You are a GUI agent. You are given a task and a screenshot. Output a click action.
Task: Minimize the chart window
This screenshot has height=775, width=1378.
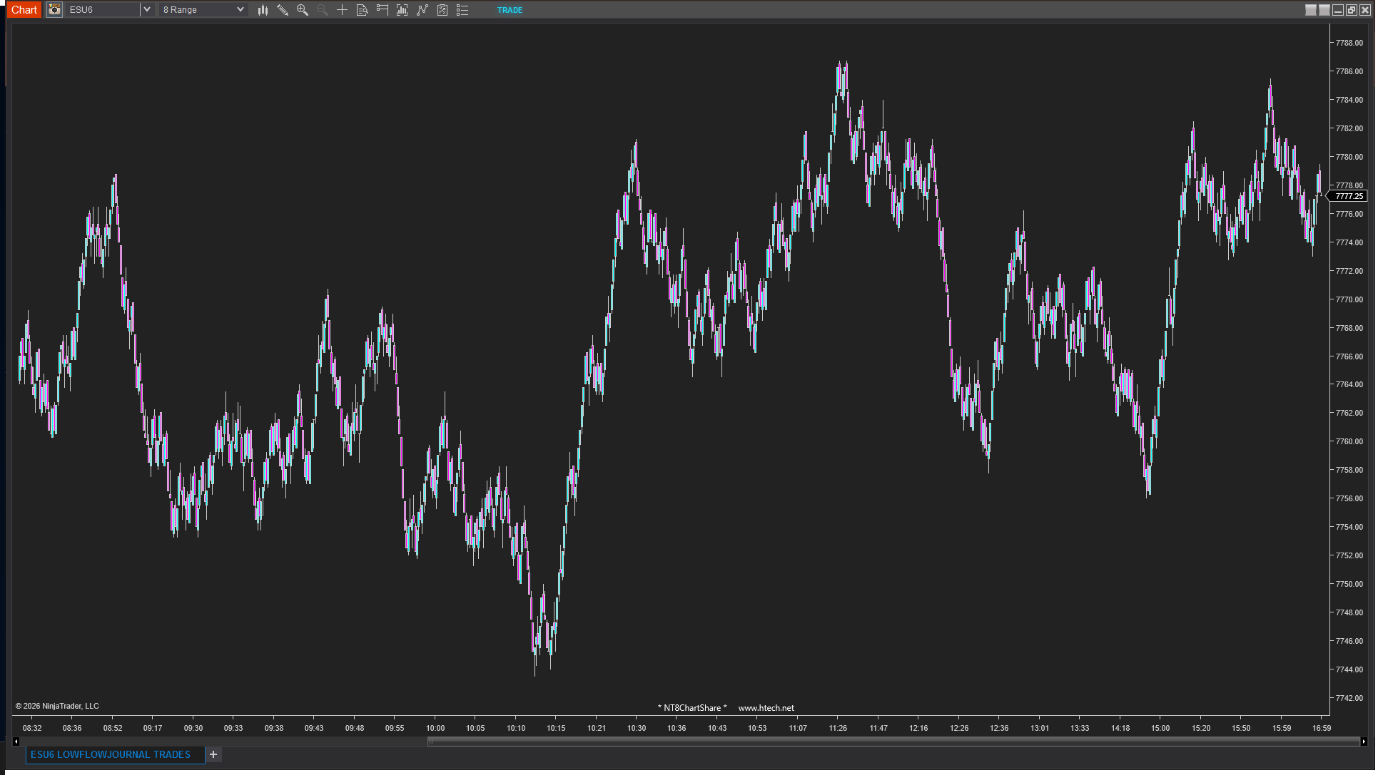pyautogui.click(x=1338, y=10)
